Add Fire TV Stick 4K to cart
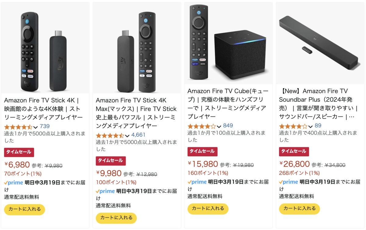Image resolution: width=366 pixels, height=230 pixels. point(24,209)
